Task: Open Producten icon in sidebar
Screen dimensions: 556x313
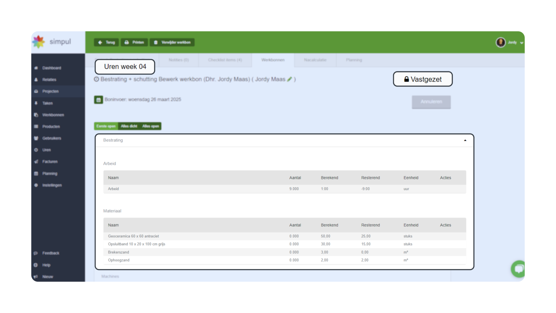Action: tap(36, 127)
